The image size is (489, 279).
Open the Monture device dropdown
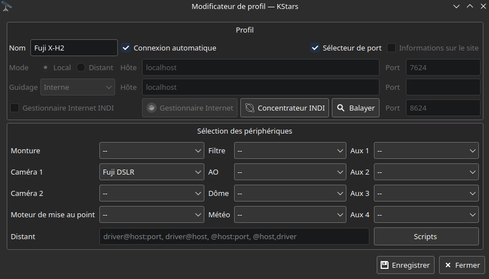click(x=152, y=150)
